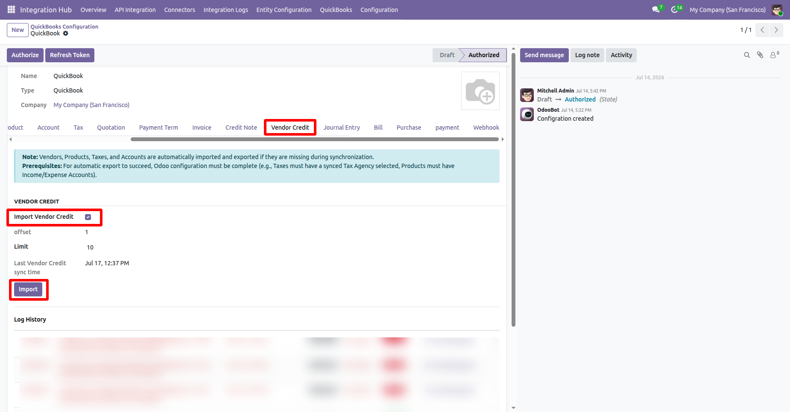This screenshot has height=412, width=790.
Task: Show followers icon in chatter
Action: tap(774, 55)
